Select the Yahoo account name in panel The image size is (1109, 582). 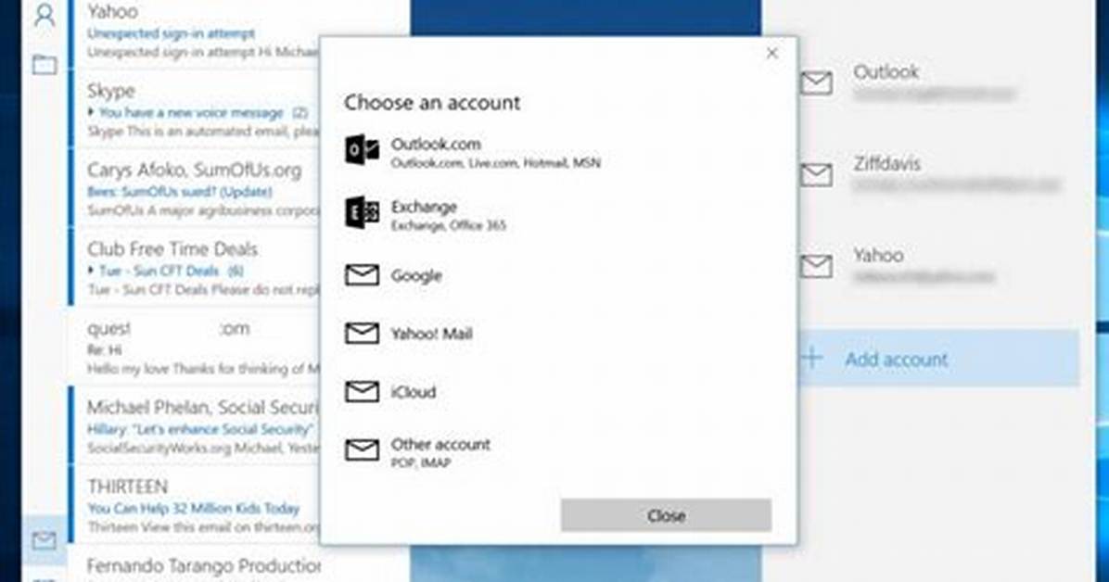point(878,255)
